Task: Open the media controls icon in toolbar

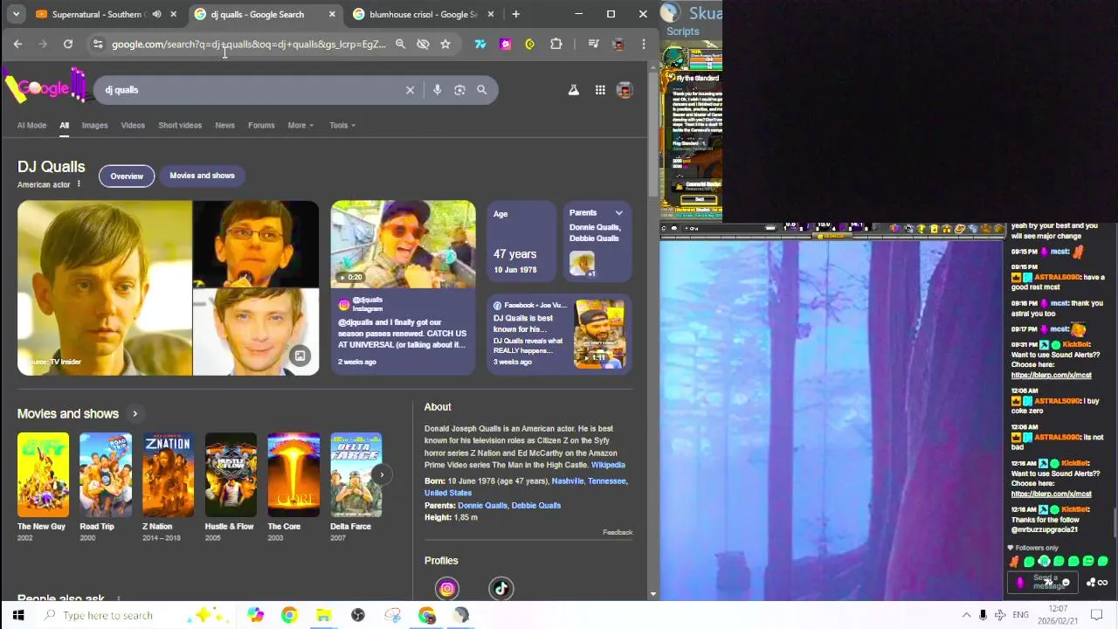Action: coord(593,44)
